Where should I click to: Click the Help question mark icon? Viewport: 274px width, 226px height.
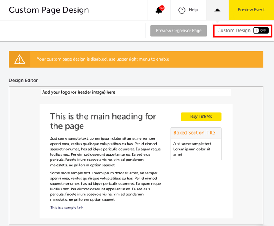pyautogui.click(x=182, y=10)
